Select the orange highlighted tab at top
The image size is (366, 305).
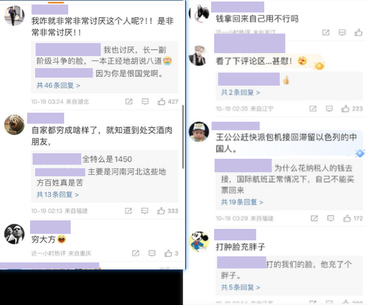click(56, 3)
